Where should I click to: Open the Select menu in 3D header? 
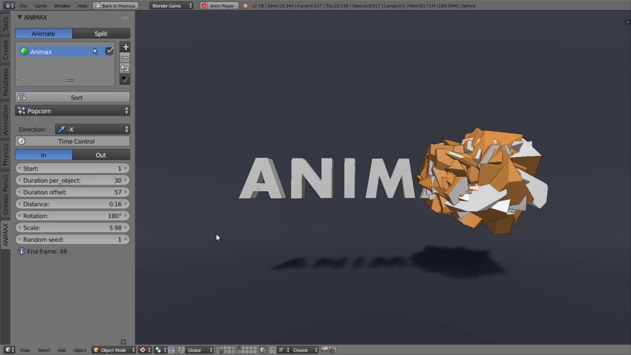click(44, 350)
